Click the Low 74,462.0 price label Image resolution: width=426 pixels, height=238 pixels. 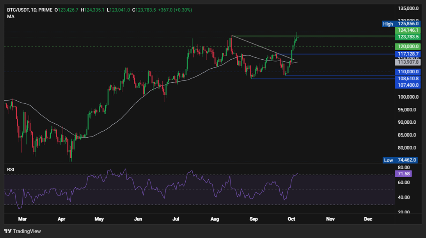pyautogui.click(x=407, y=160)
